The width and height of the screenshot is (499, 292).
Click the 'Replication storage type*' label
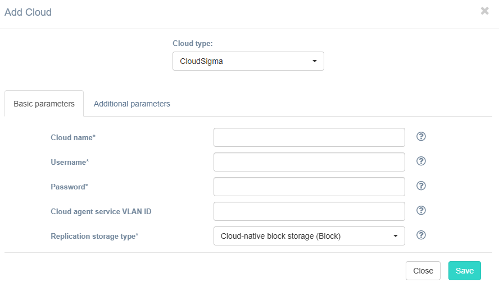click(94, 236)
